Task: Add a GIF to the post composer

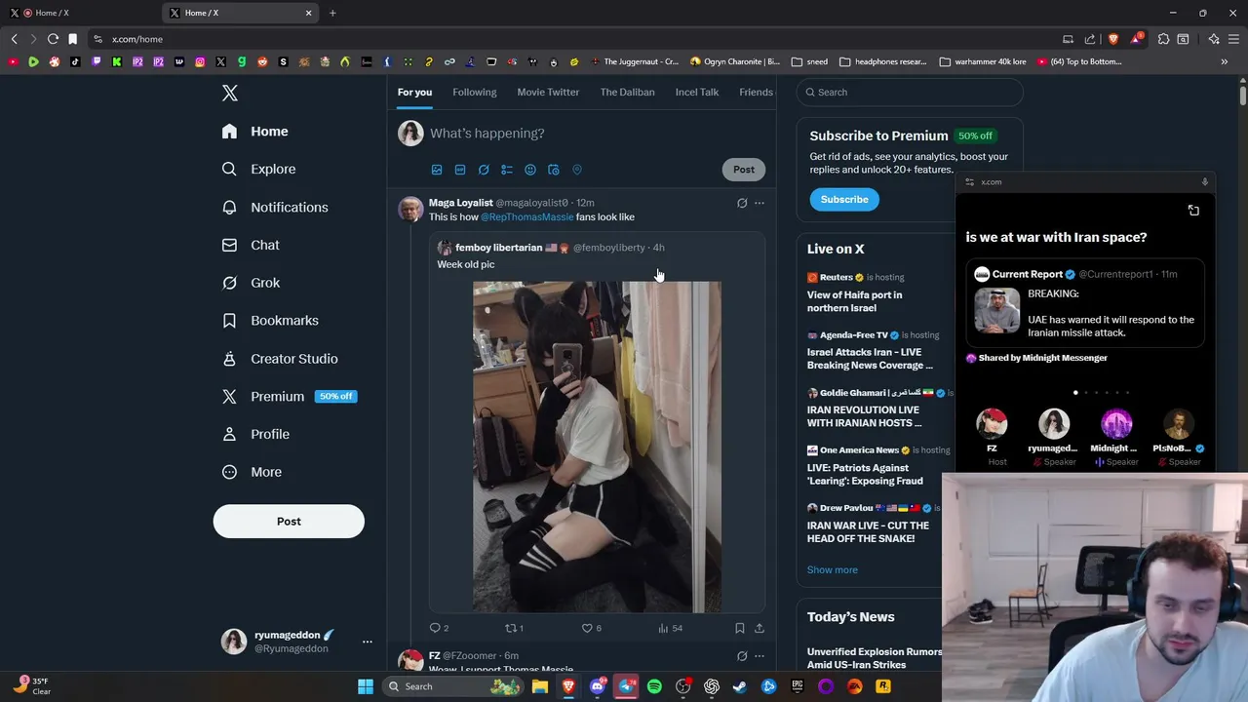Action: [460, 170]
